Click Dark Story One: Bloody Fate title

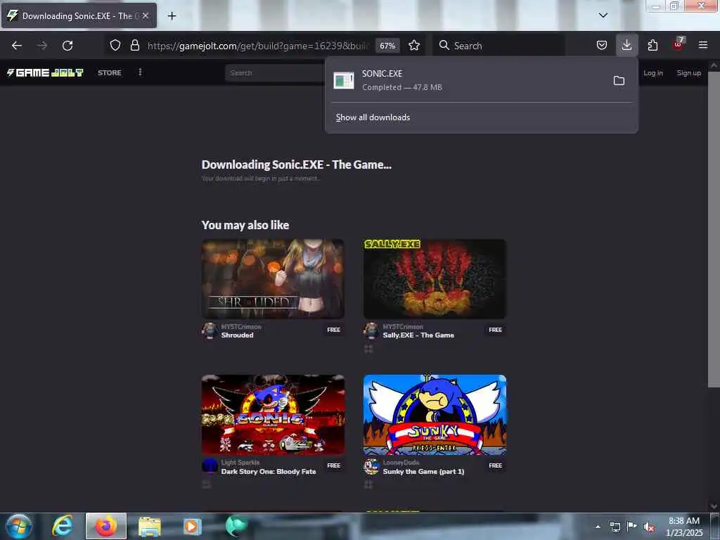point(269,472)
